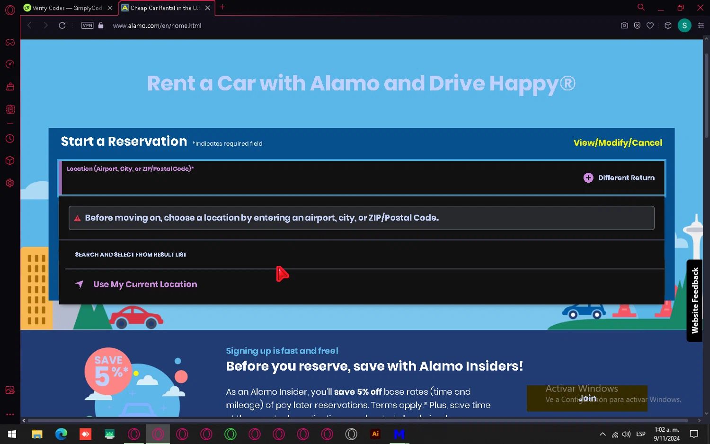This screenshot has width=710, height=444.
Task: Click the 'Signing up is fast and free!' text
Action: [282, 351]
